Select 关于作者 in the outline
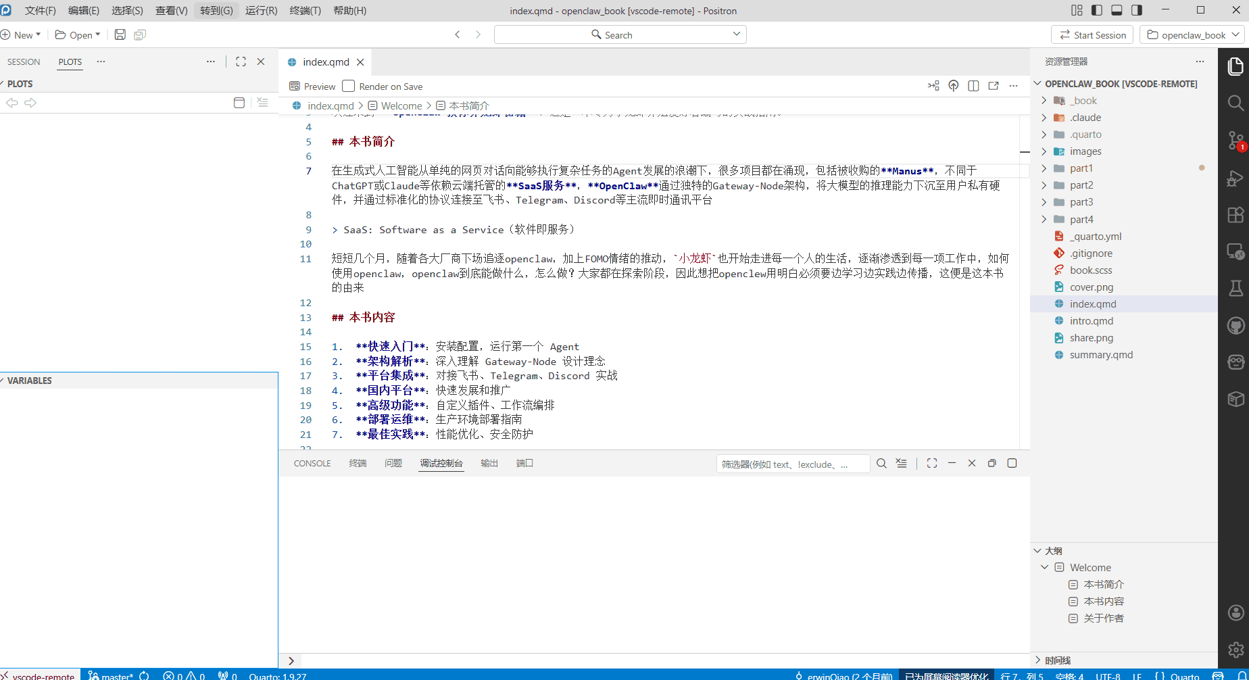1249x680 pixels. [x=1103, y=618]
